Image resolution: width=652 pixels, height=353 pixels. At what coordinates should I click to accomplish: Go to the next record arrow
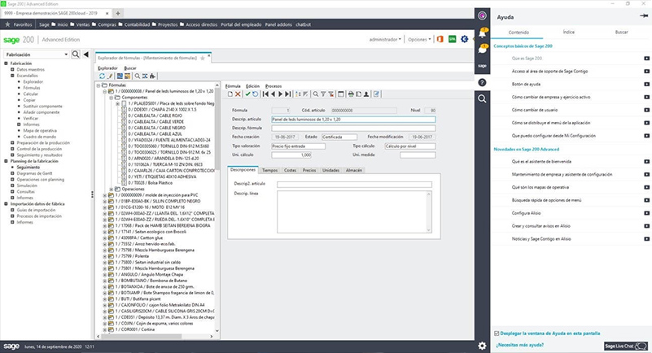280,94
